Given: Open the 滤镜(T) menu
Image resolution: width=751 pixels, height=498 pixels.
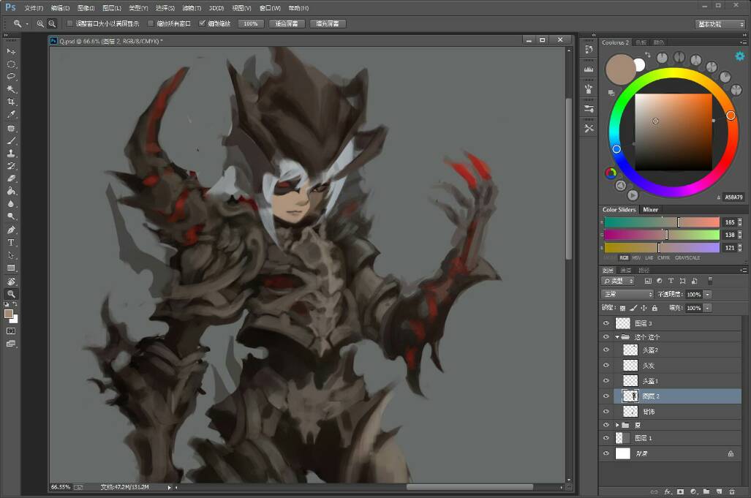Looking at the screenshot, I should [192, 8].
